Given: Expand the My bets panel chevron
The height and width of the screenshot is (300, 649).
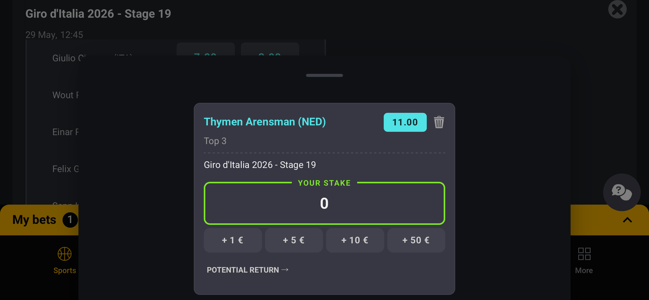Looking at the screenshot, I should (627, 220).
